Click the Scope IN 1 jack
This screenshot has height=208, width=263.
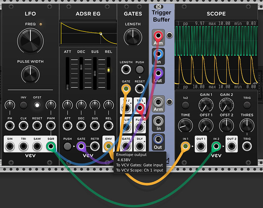185,146
